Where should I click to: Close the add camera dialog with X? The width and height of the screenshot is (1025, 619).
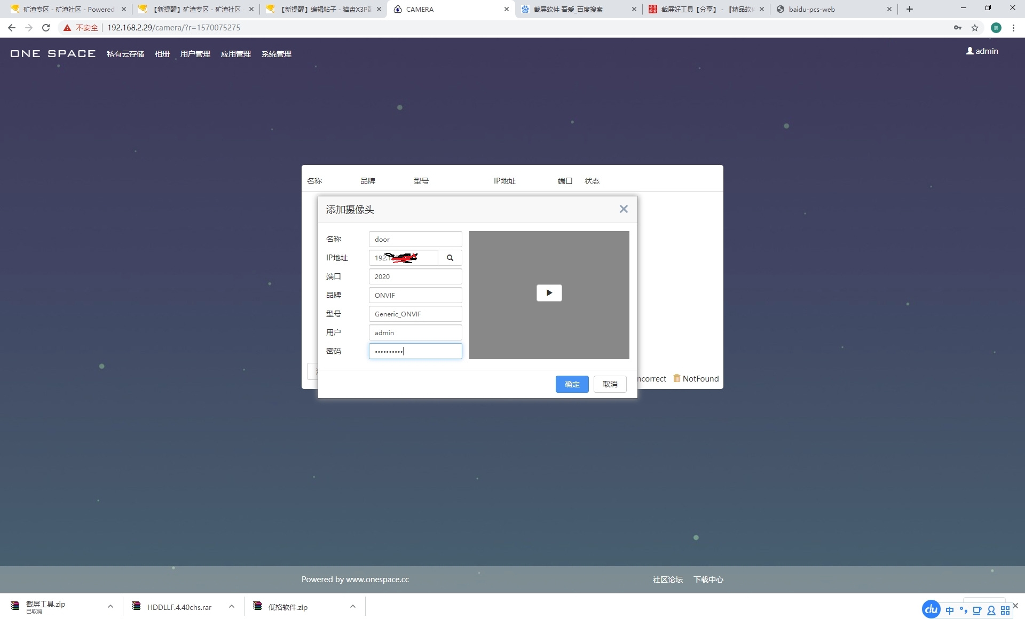click(x=624, y=209)
